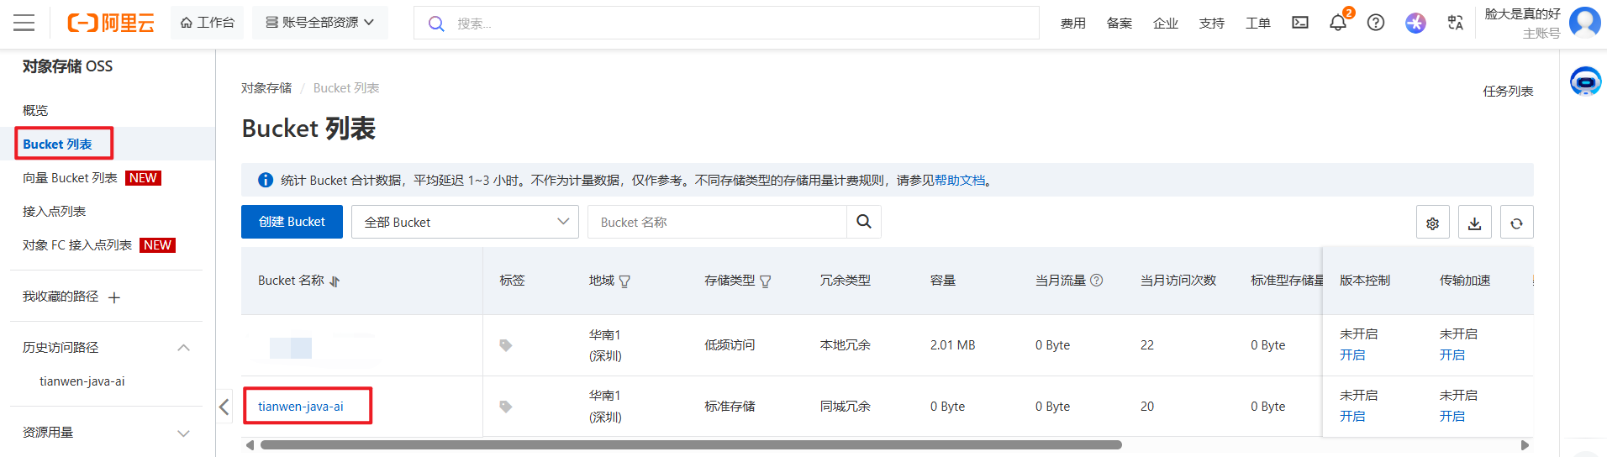This screenshot has height=457, width=1607.
Task: Open 接入点列表 sidebar item
Action: pyautogui.click(x=54, y=212)
